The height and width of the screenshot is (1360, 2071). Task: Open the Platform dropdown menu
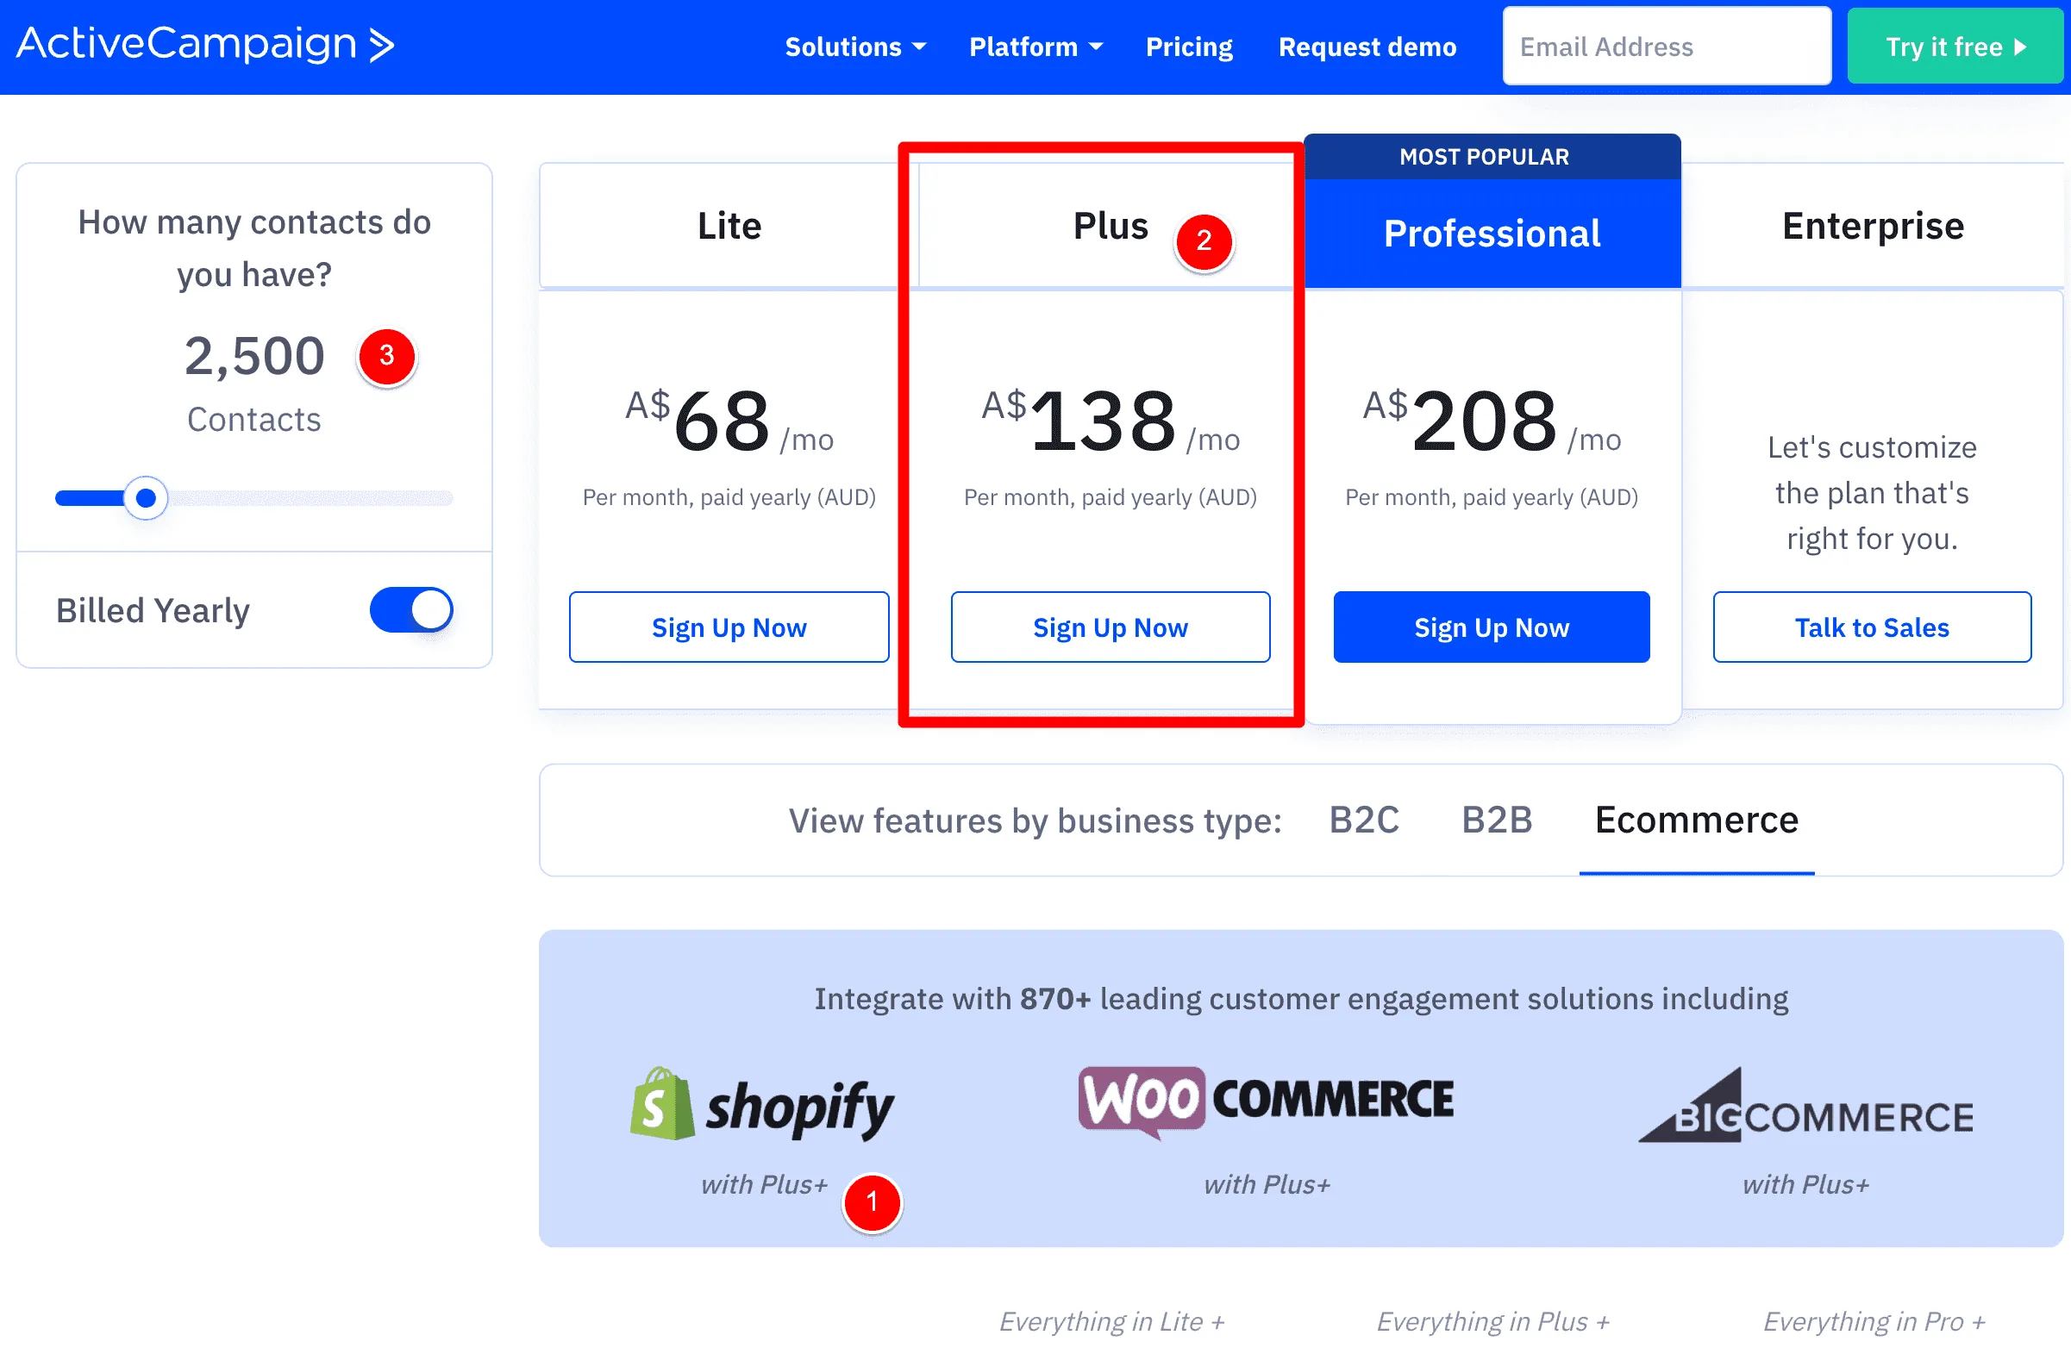[1035, 46]
